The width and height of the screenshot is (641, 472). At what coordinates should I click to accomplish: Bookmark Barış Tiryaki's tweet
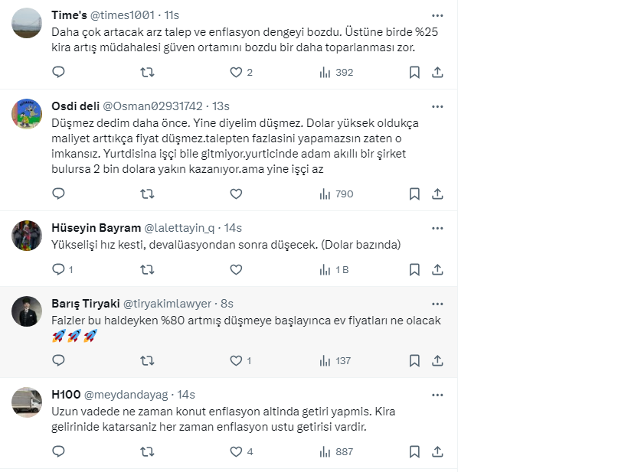coord(414,360)
